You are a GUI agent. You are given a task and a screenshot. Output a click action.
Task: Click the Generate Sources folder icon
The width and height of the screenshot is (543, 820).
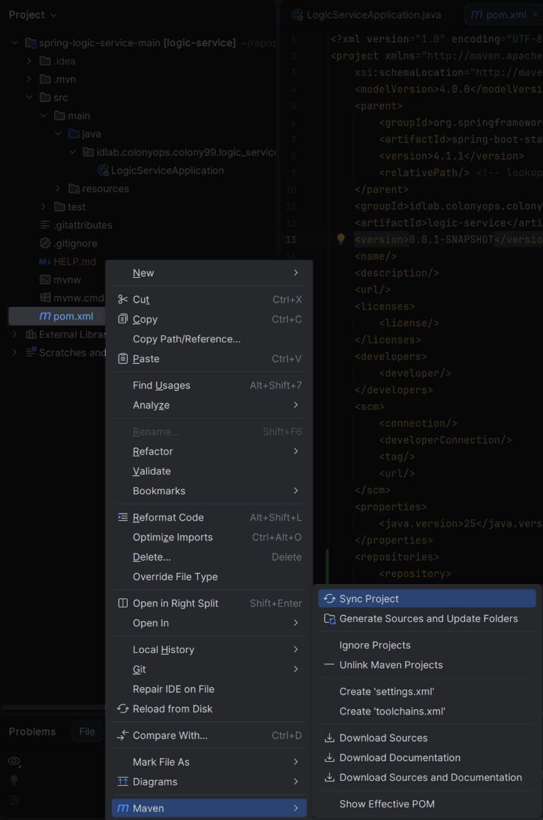pyautogui.click(x=329, y=618)
